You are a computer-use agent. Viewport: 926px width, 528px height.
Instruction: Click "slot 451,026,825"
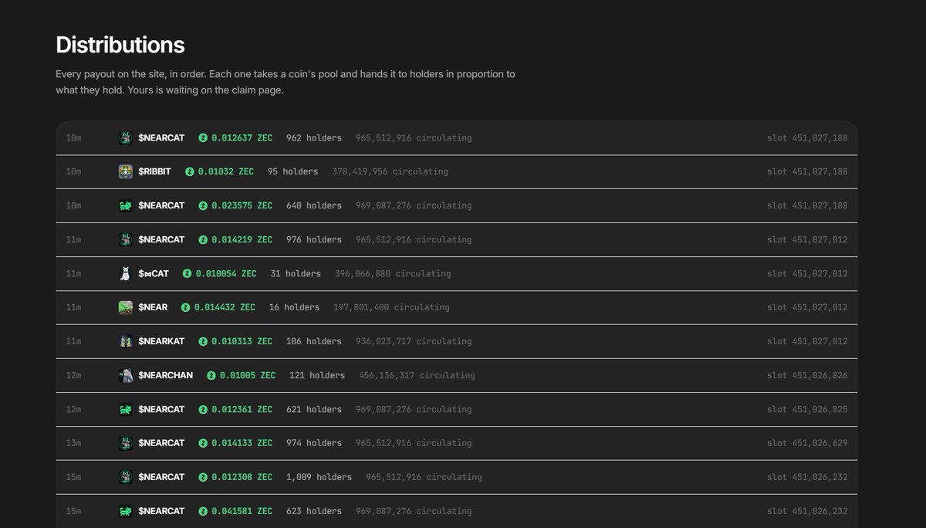click(x=807, y=410)
